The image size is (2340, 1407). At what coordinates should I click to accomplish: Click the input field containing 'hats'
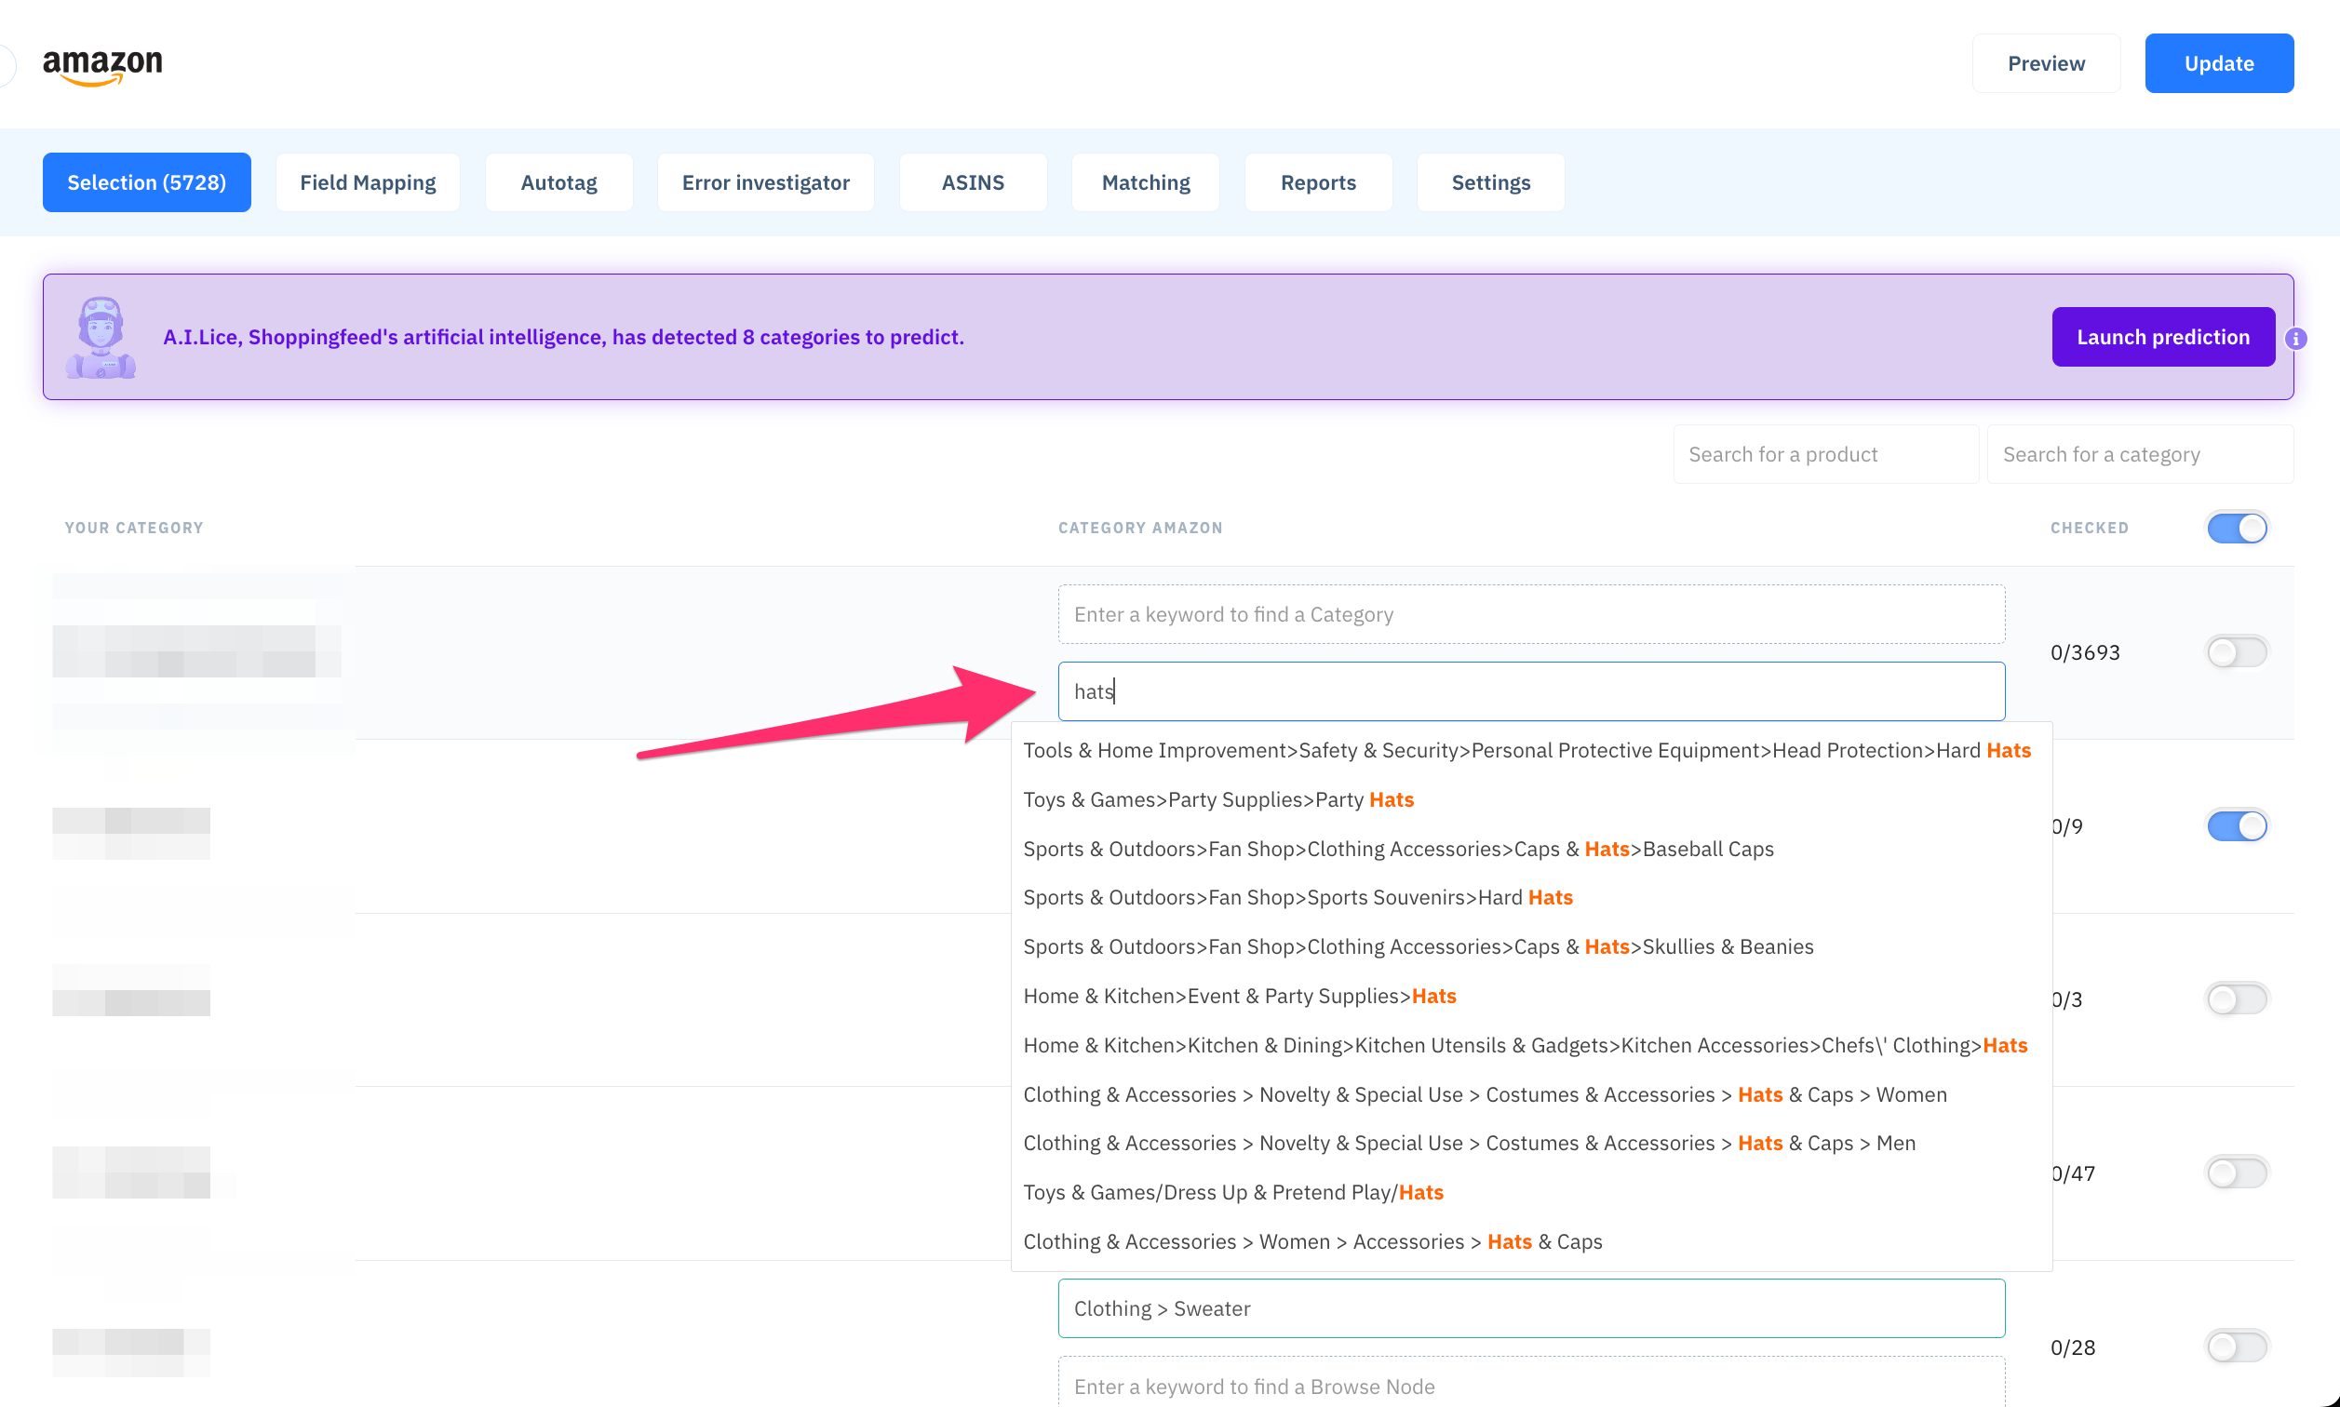tap(1531, 691)
